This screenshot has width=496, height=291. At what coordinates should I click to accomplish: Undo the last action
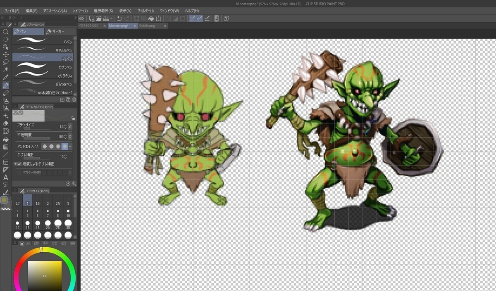point(119,18)
